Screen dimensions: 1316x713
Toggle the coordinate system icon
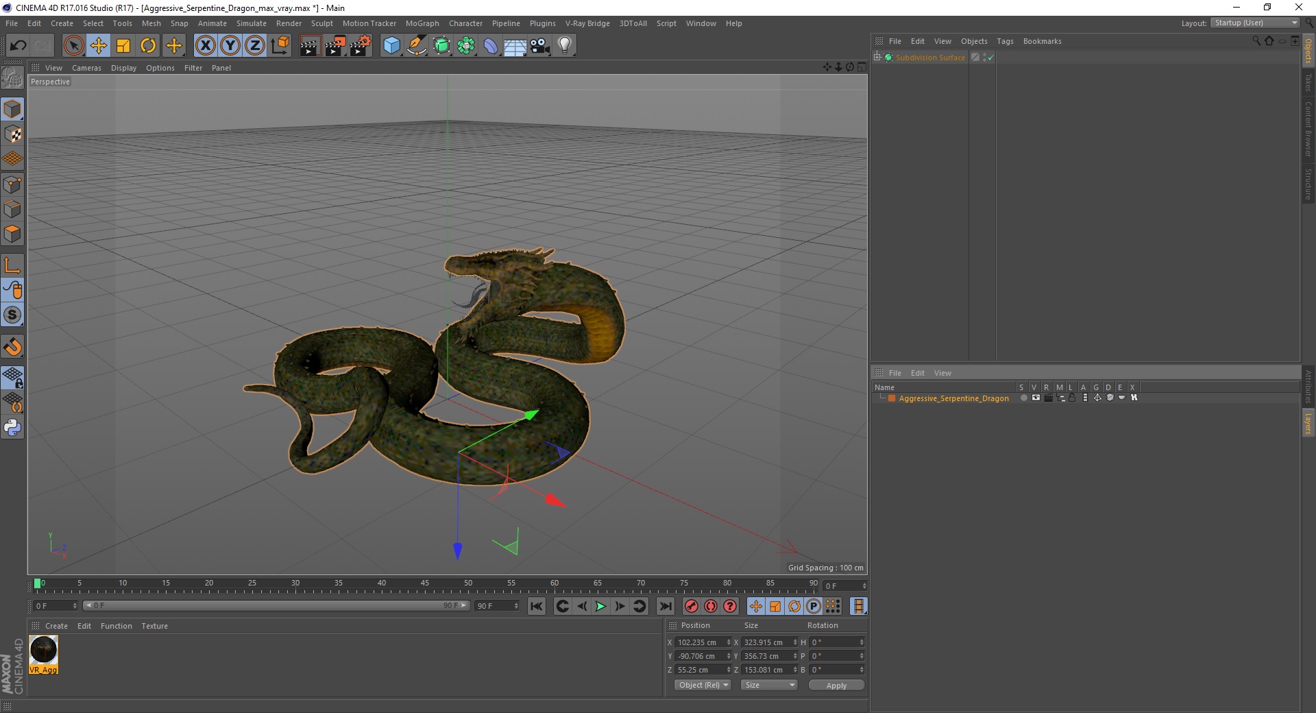[280, 46]
